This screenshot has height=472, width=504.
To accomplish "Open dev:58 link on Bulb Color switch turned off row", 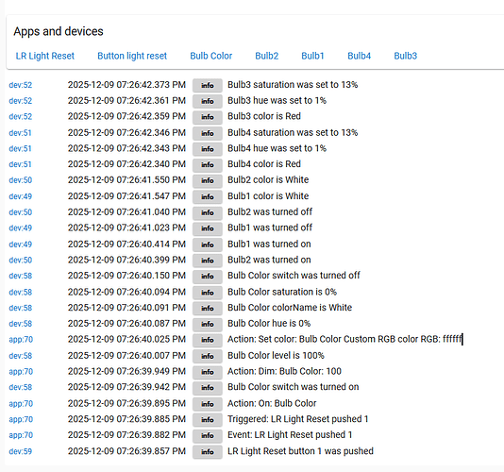I will [x=21, y=276].
